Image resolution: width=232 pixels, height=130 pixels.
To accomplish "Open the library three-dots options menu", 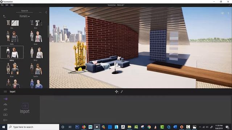I will (x=40, y=12).
